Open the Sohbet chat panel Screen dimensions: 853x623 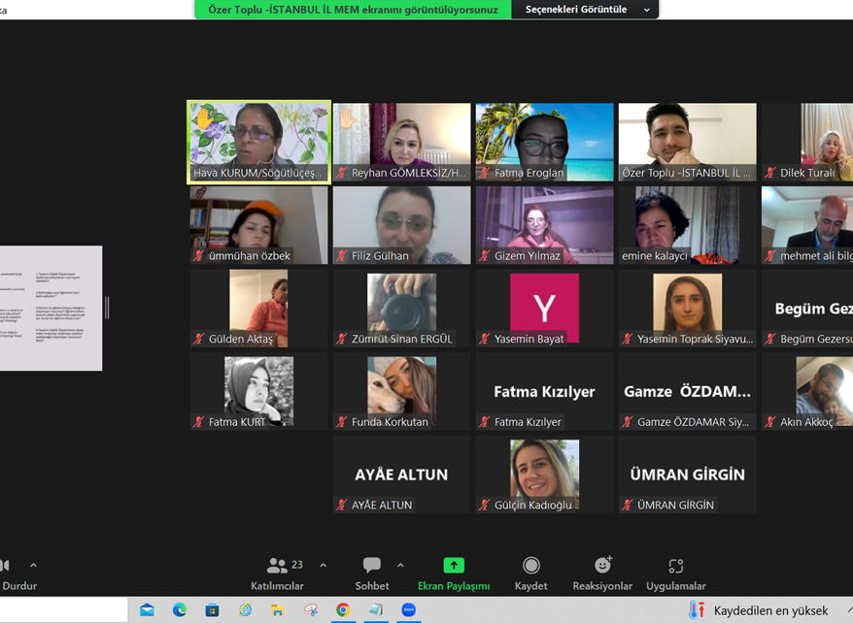pyautogui.click(x=372, y=574)
